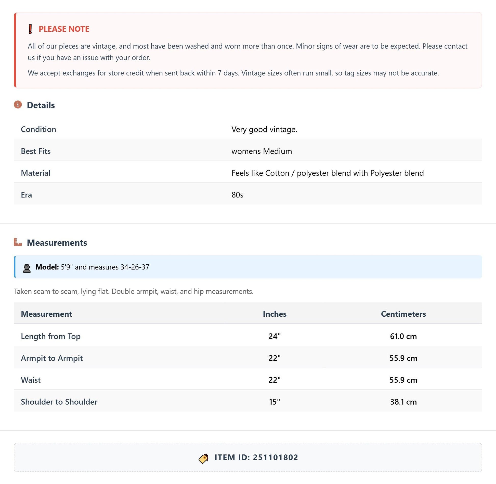Screen dimensions: 496x484
Task: Click the Measurements section heading
Action: tap(57, 243)
